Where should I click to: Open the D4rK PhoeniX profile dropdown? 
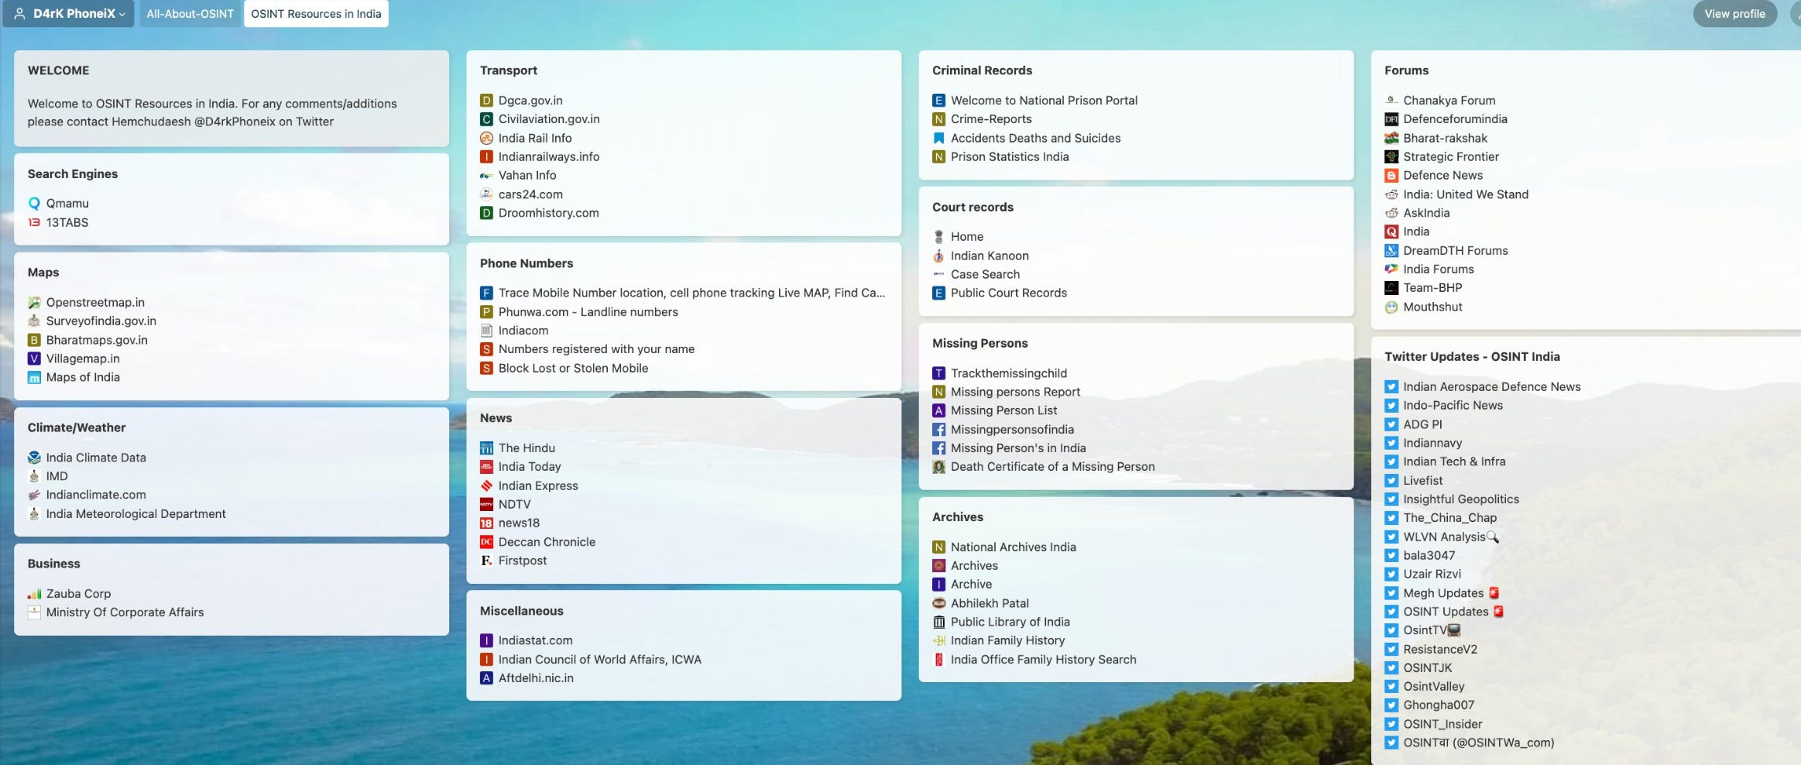click(69, 13)
